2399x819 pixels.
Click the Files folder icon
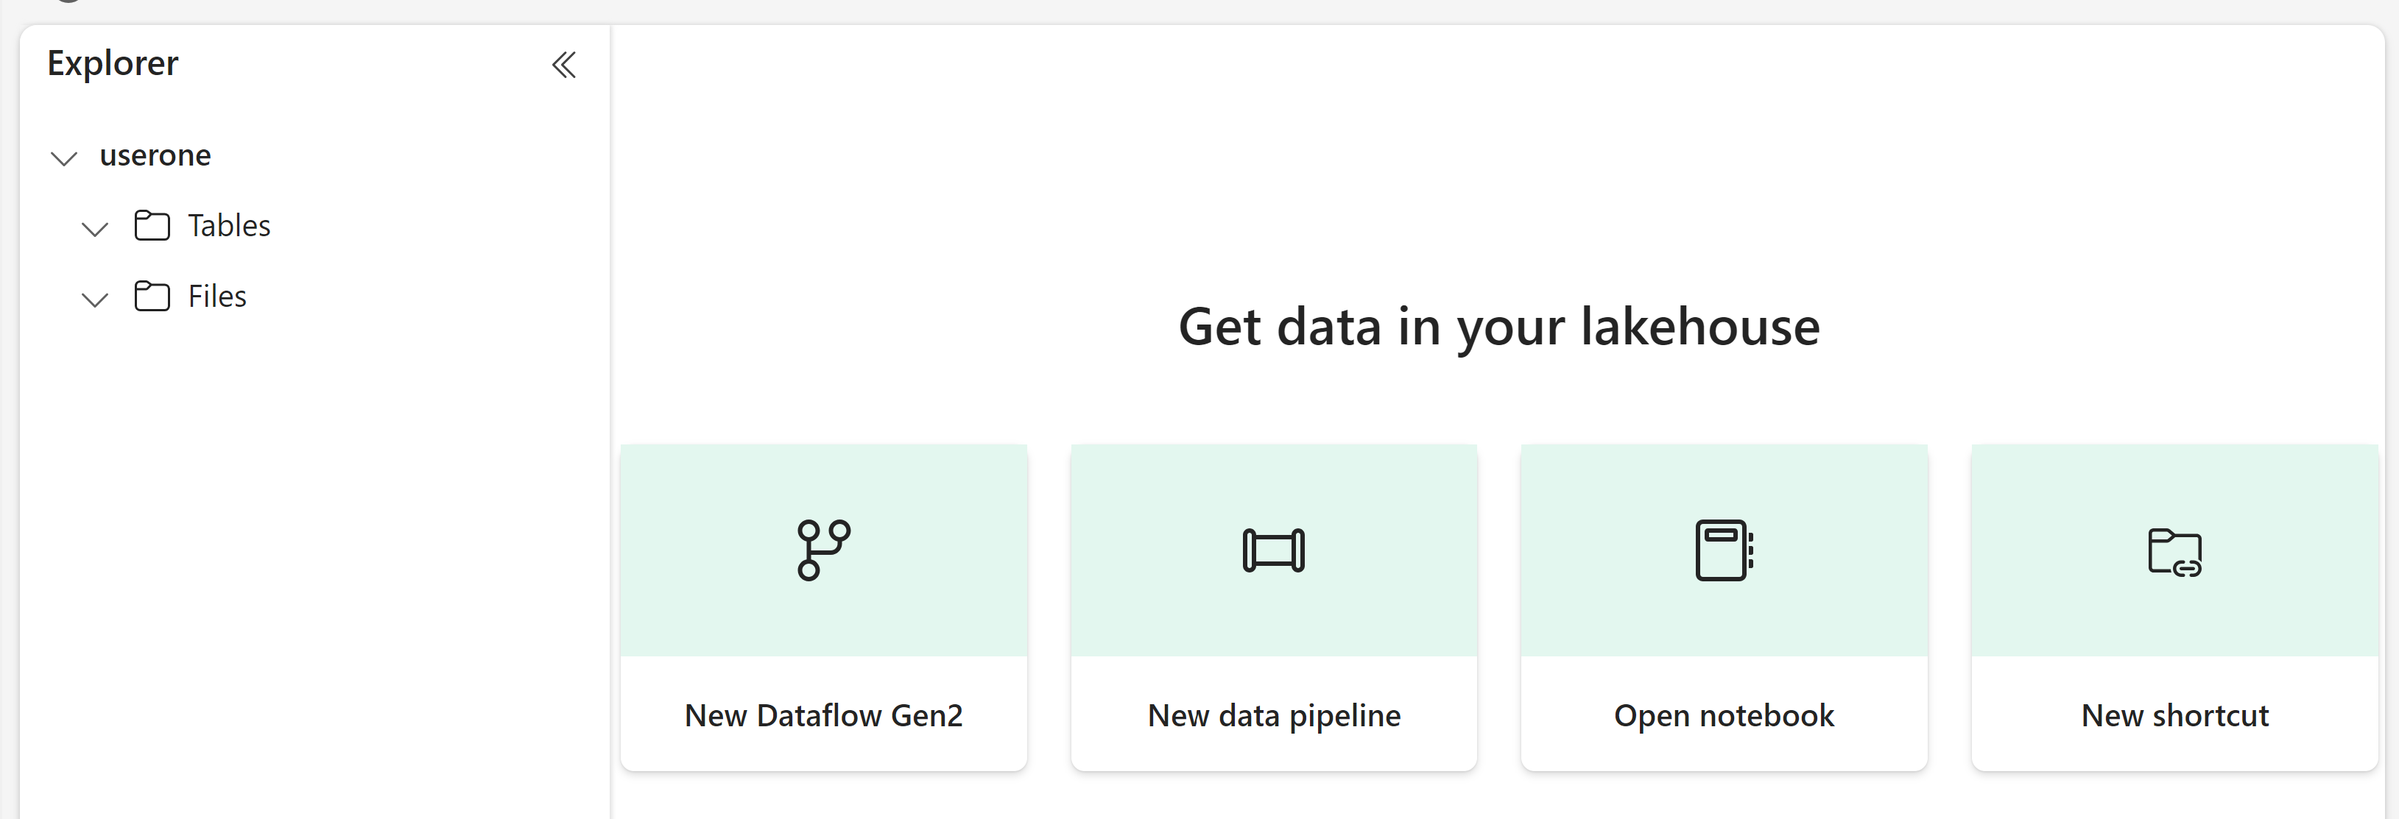click(x=152, y=296)
